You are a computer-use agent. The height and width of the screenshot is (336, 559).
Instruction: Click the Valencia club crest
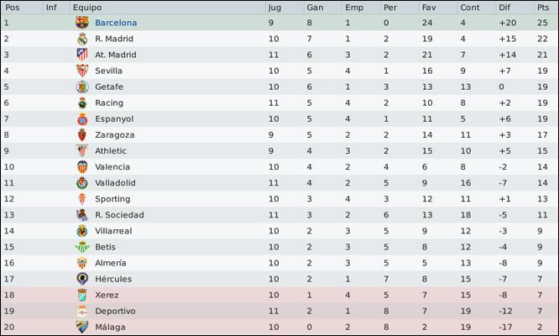coord(82,167)
